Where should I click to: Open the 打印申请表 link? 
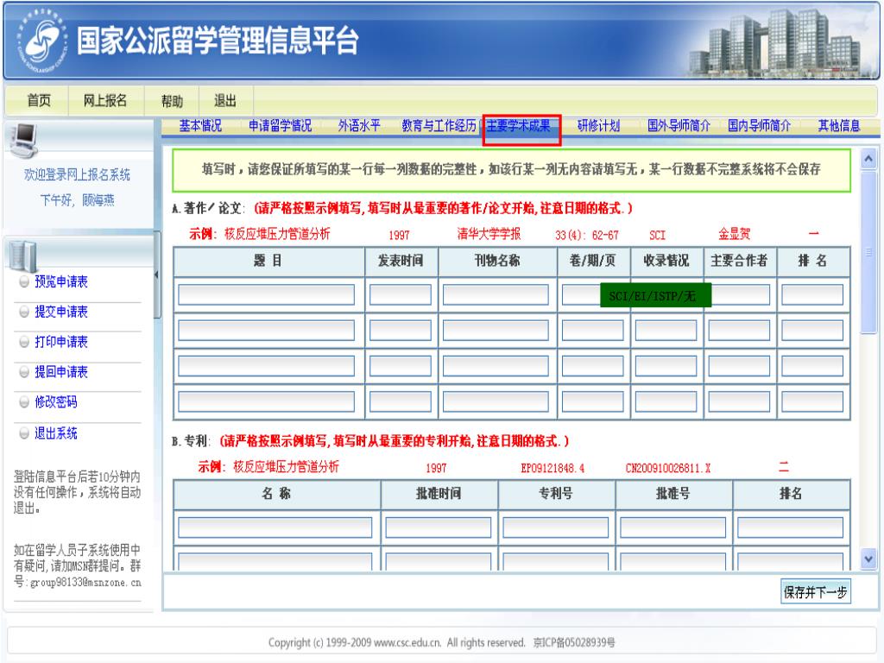[x=61, y=342]
